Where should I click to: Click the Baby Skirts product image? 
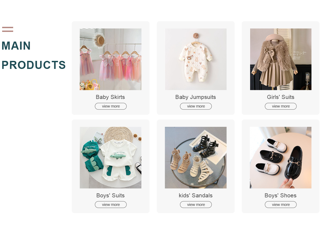(111, 59)
